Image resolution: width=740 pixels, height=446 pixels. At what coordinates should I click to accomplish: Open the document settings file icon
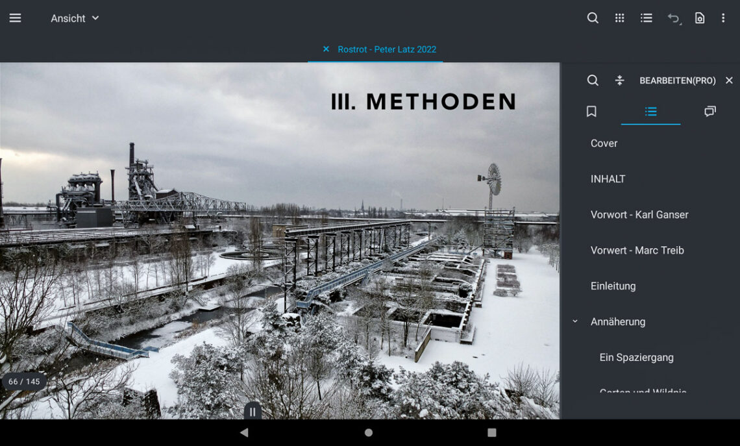(699, 18)
